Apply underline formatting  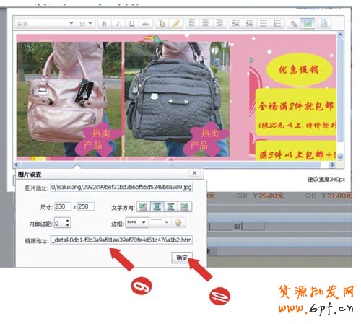[131, 24]
